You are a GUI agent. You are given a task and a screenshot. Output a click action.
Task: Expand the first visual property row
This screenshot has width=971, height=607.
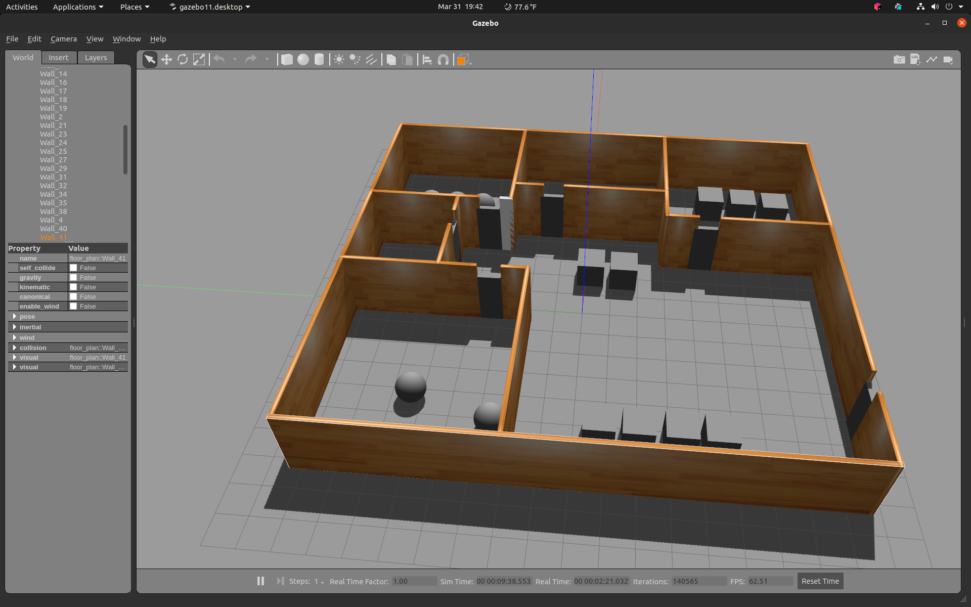14,358
